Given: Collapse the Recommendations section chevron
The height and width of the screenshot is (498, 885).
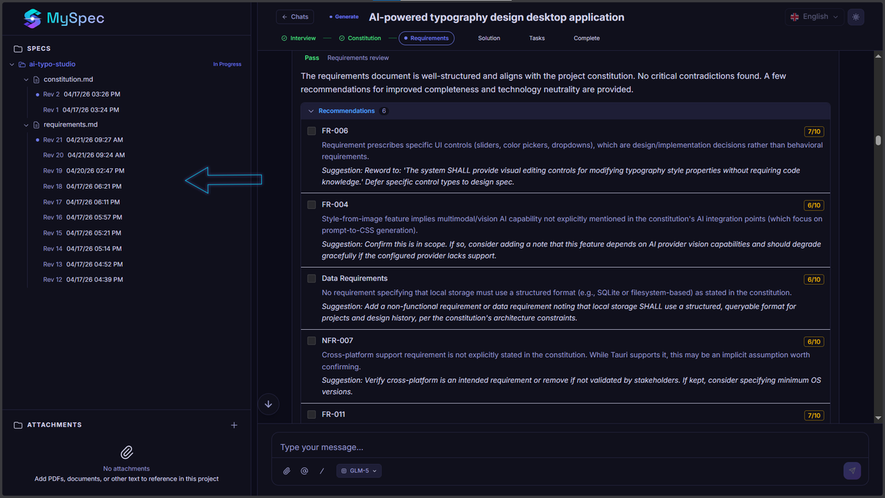Looking at the screenshot, I should pyautogui.click(x=311, y=111).
